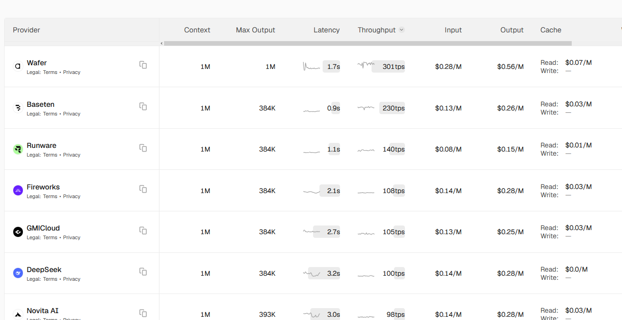Open GMICloud's Privacy link
The height and width of the screenshot is (320, 622).
click(72, 237)
